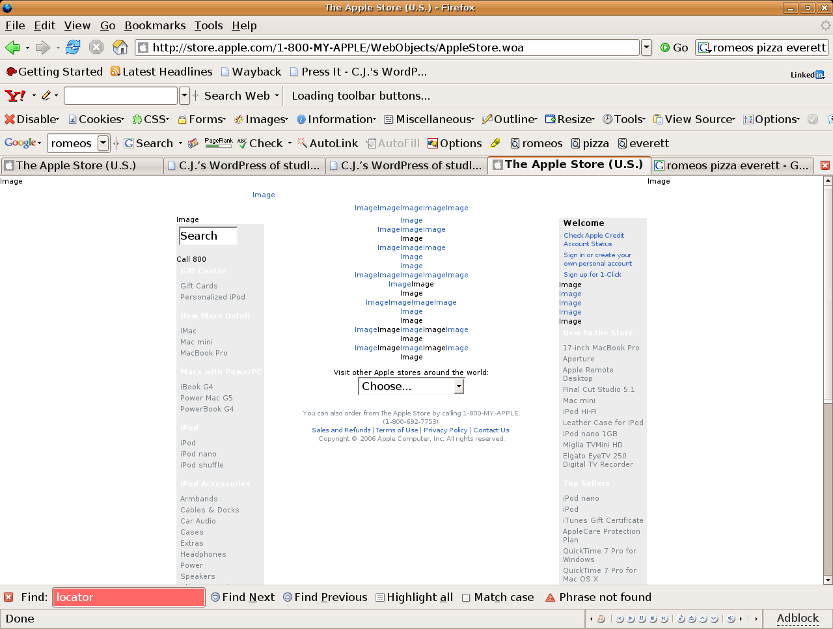Toggle Highlight all in Find bar

(414, 597)
